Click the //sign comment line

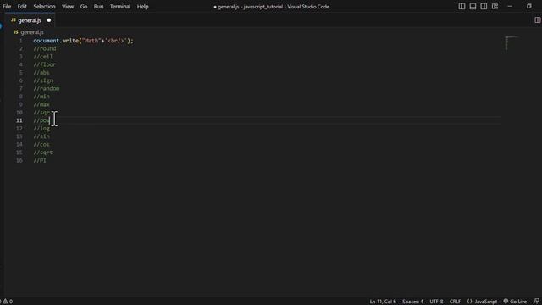[43, 80]
